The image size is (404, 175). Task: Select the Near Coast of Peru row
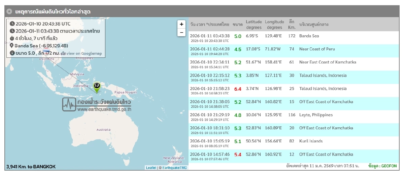click(x=293, y=51)
